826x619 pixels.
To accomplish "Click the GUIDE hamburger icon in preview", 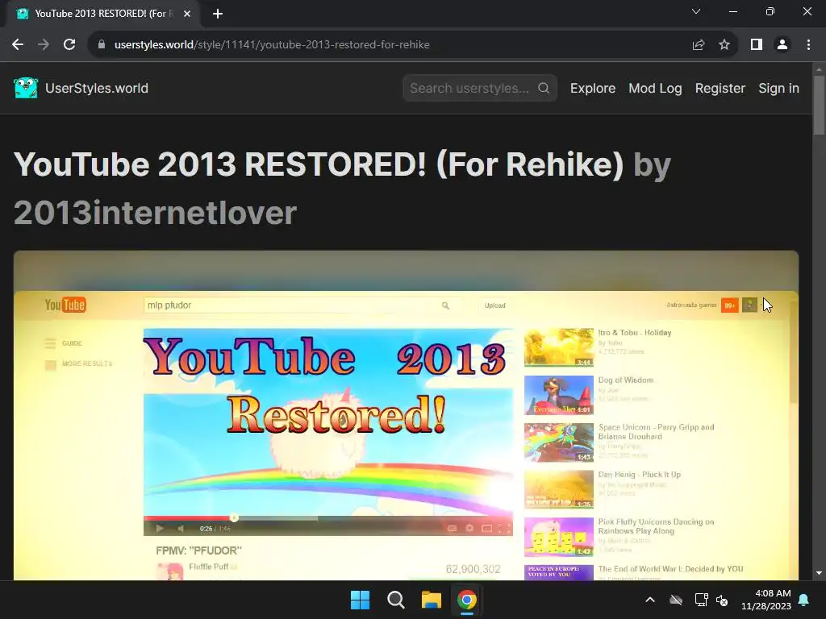I will (50, 343).
